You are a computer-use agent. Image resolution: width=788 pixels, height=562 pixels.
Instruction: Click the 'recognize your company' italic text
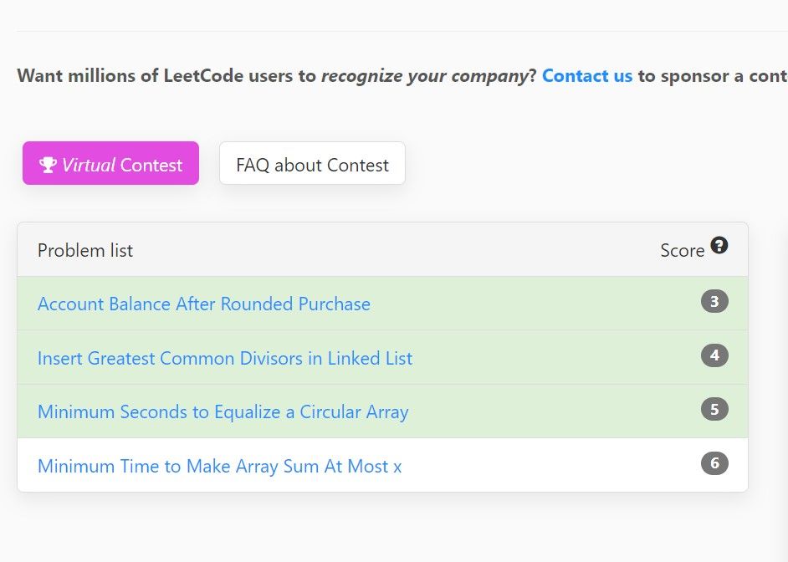(425, 76)
